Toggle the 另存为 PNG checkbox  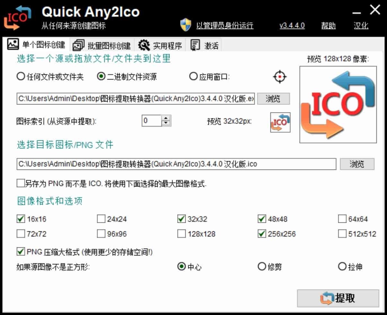[x=20, y=183]
